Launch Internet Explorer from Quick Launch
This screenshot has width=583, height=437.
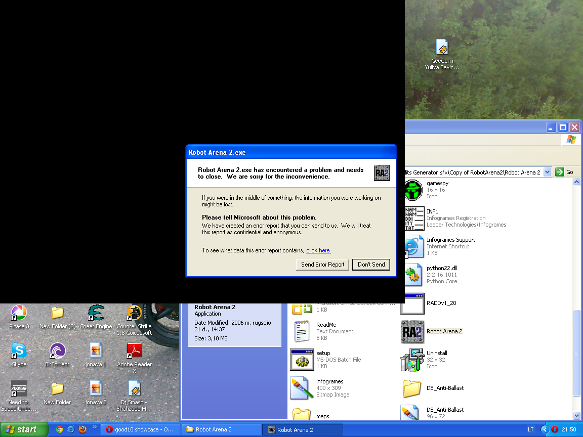pos(71,429)
